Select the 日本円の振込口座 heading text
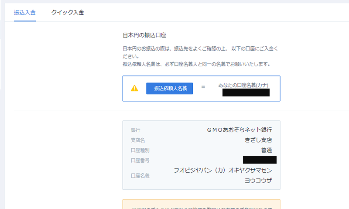Viewport: 349px width, 209px height. click(x=144, y=35)
